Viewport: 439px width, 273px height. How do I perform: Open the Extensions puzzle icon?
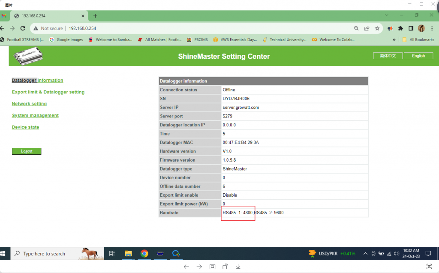pyautogui.click(x=400, y=28)
